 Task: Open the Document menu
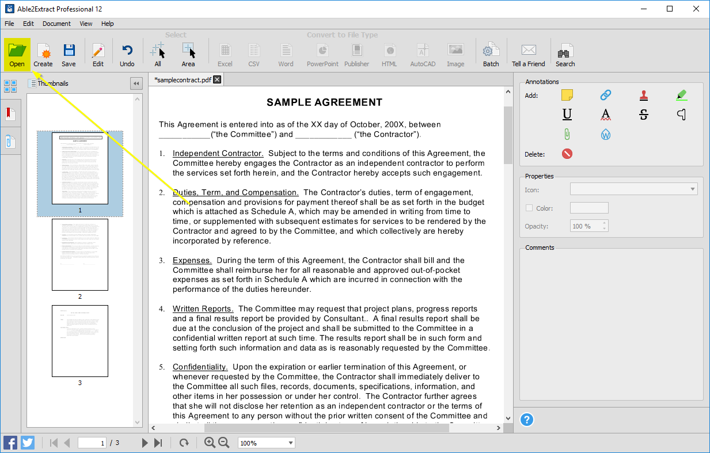pos(56,24)
